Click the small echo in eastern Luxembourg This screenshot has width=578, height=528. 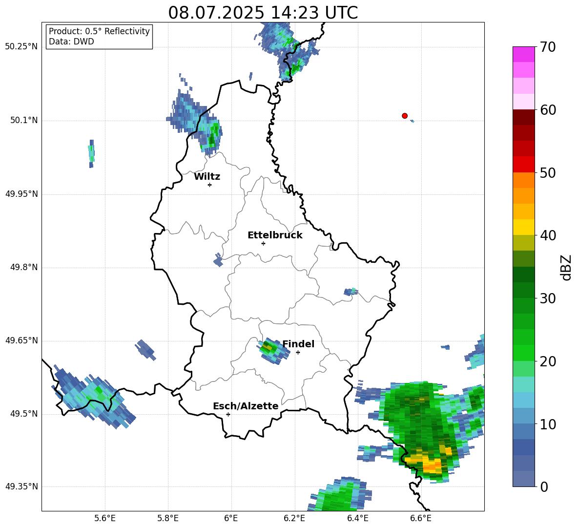[351, 292]
